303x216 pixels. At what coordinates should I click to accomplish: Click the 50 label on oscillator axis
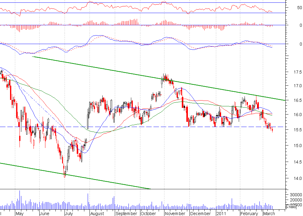(x=300, y=8)
